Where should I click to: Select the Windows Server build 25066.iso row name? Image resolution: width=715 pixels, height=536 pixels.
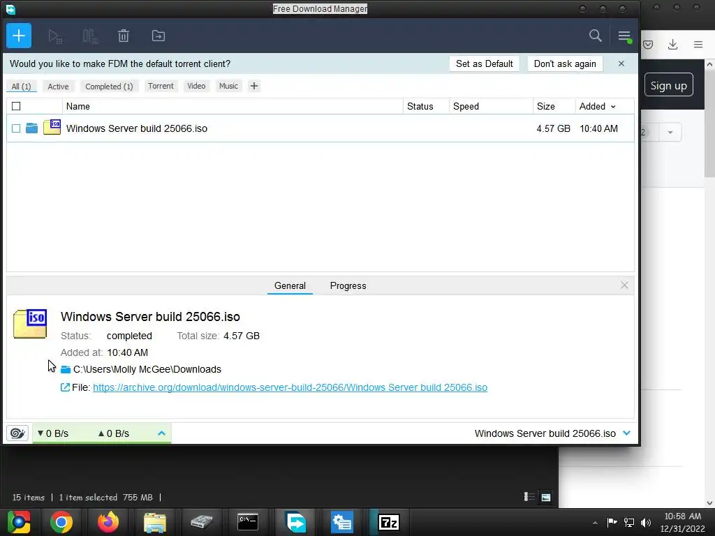click(137, 128)
